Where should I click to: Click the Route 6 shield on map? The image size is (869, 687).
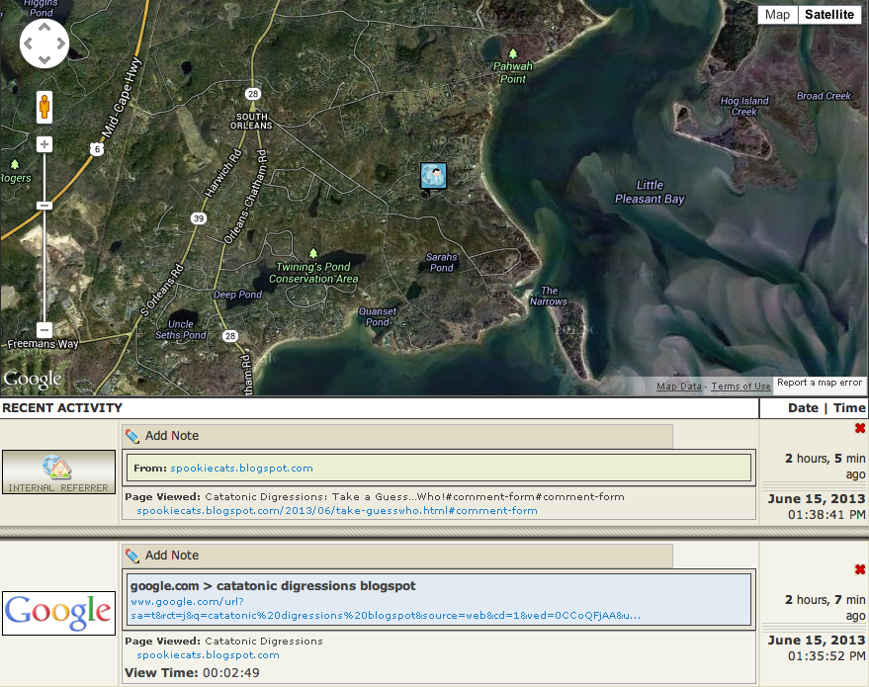pyautogui.click(x=97, y=149)
